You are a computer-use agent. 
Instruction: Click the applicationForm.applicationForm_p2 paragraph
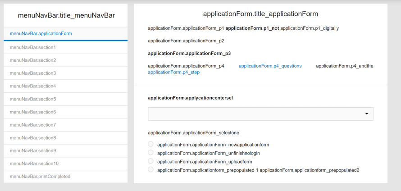click(186, 41)
